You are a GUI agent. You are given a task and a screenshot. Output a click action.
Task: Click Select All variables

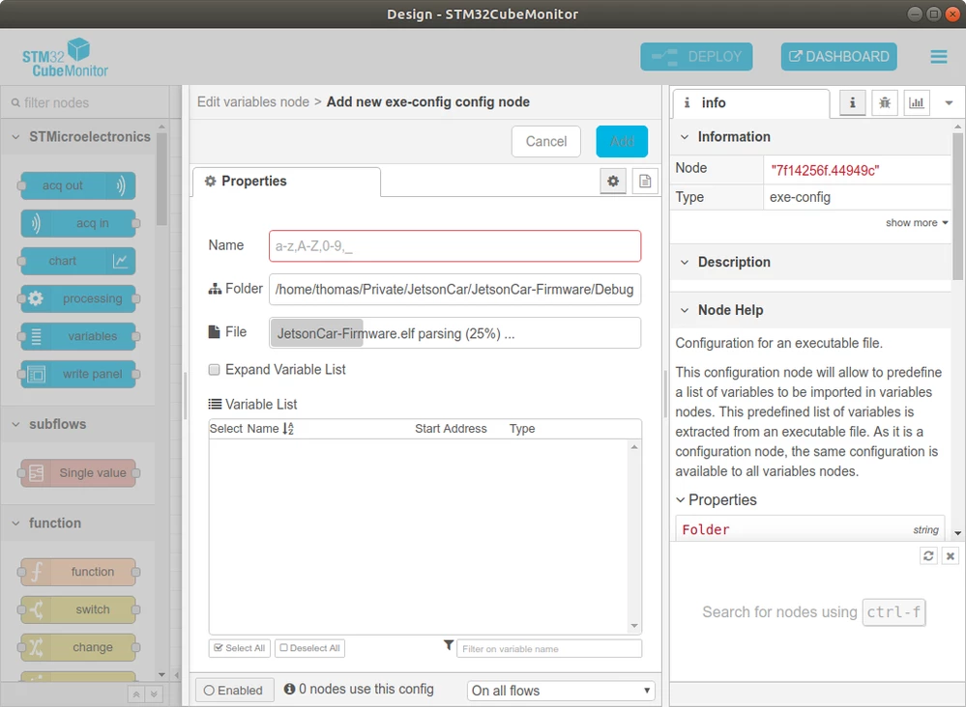(239, 648)
